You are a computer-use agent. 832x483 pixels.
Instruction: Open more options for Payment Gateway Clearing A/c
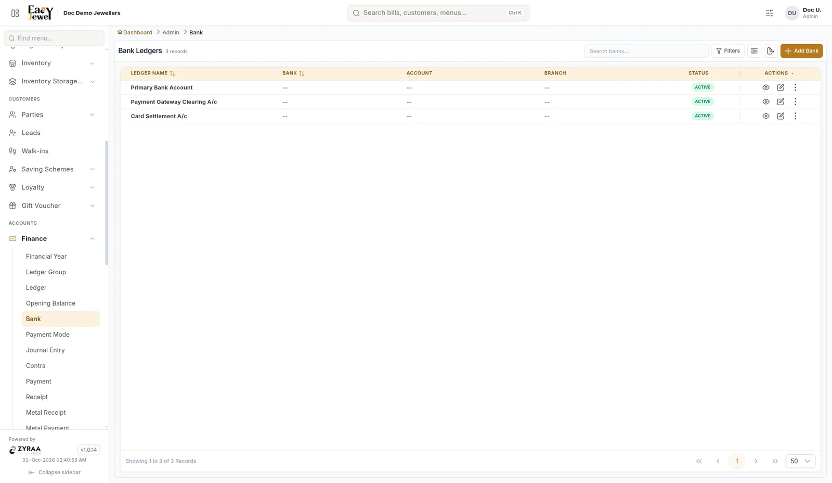(795, 102)
